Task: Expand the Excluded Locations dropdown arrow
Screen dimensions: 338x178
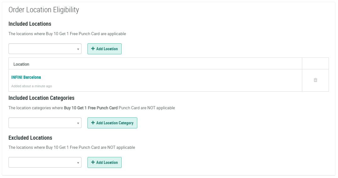Action: [x=78, y=163]
